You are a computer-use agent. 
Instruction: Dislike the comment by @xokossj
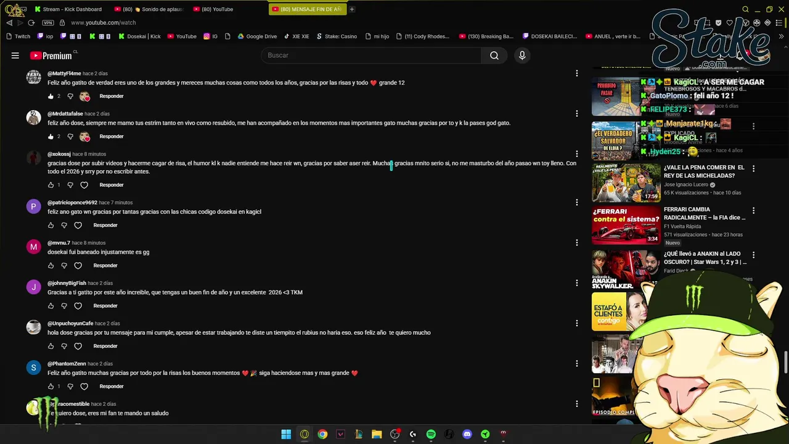pos(70,185)
